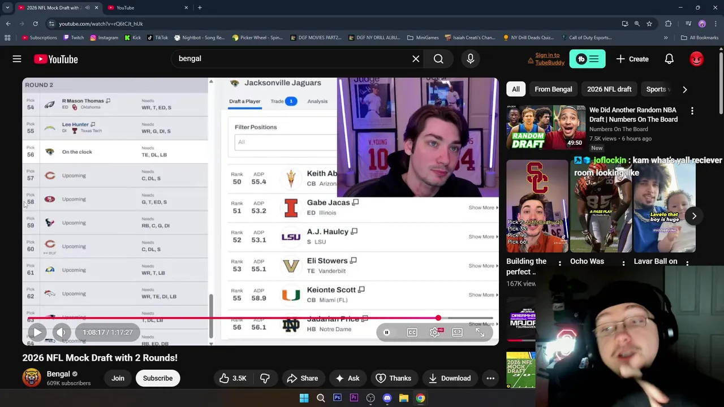Open Building the perfect short thumbnail
Image resolution: width=724 pixels, height=407 pixels.
[537, 206]
